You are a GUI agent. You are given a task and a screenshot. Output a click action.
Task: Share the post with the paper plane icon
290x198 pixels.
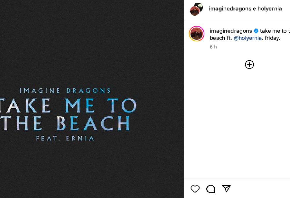click(x=226, y=188)
